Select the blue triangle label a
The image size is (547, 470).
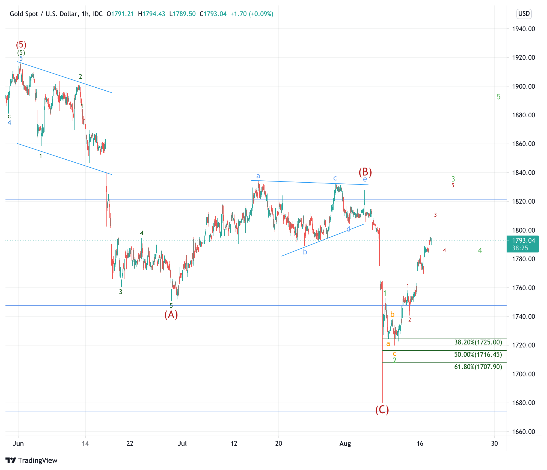pos(258,176)
